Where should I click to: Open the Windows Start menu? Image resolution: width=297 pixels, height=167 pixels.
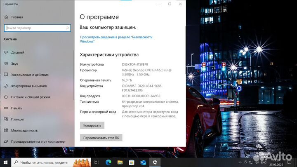[5, 162]
